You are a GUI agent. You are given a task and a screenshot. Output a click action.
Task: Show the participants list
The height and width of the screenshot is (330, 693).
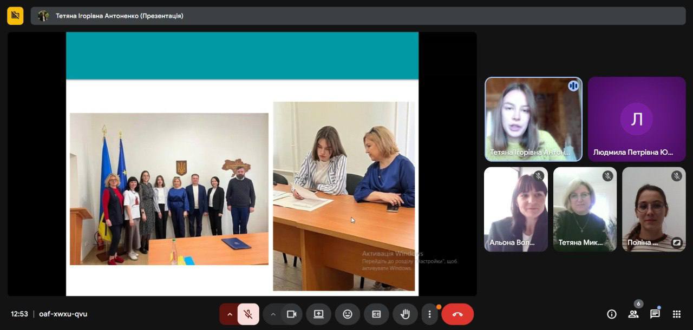click(x=633, y=314)
